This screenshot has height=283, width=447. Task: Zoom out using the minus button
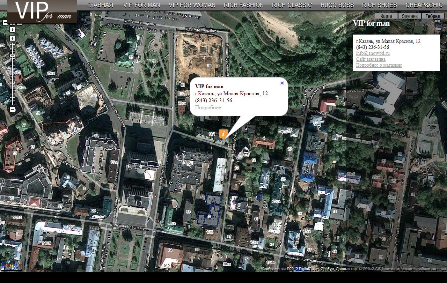(x=12, y=109)
